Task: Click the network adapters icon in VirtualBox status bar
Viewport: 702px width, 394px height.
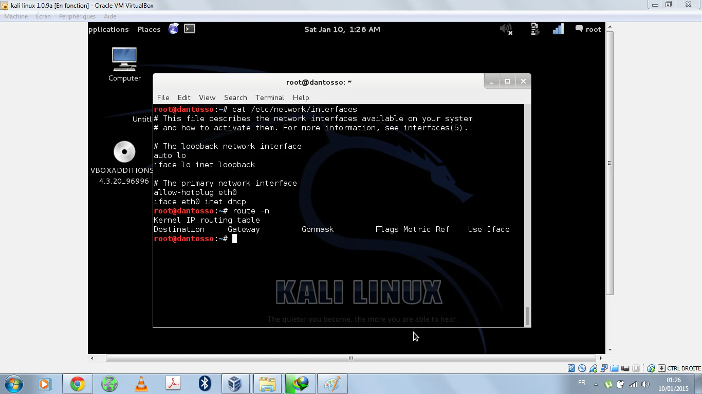Action: click(x=603, y=368)
